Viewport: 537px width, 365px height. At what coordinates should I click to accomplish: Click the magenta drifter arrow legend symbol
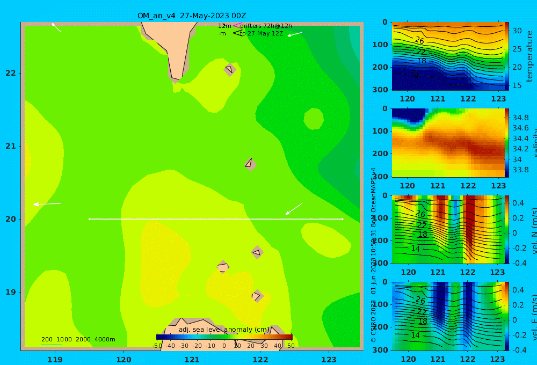click(238, 26)
